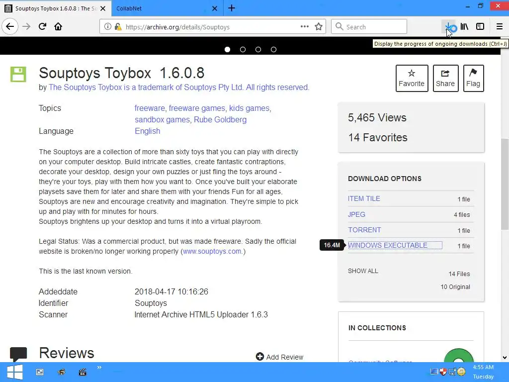The image size is (509, 382).
Task: Click the 14 Favorites text
Action: 378,137
